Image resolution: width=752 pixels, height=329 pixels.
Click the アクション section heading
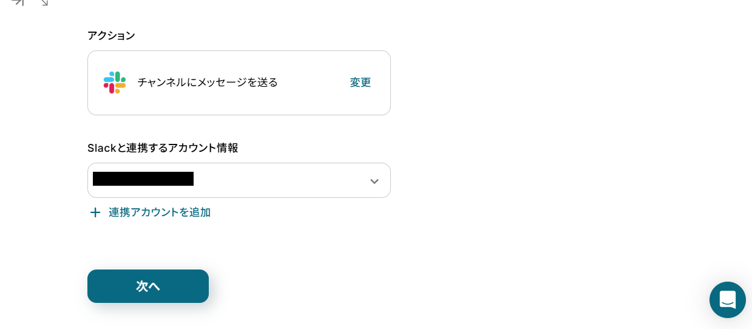[111, 36]
